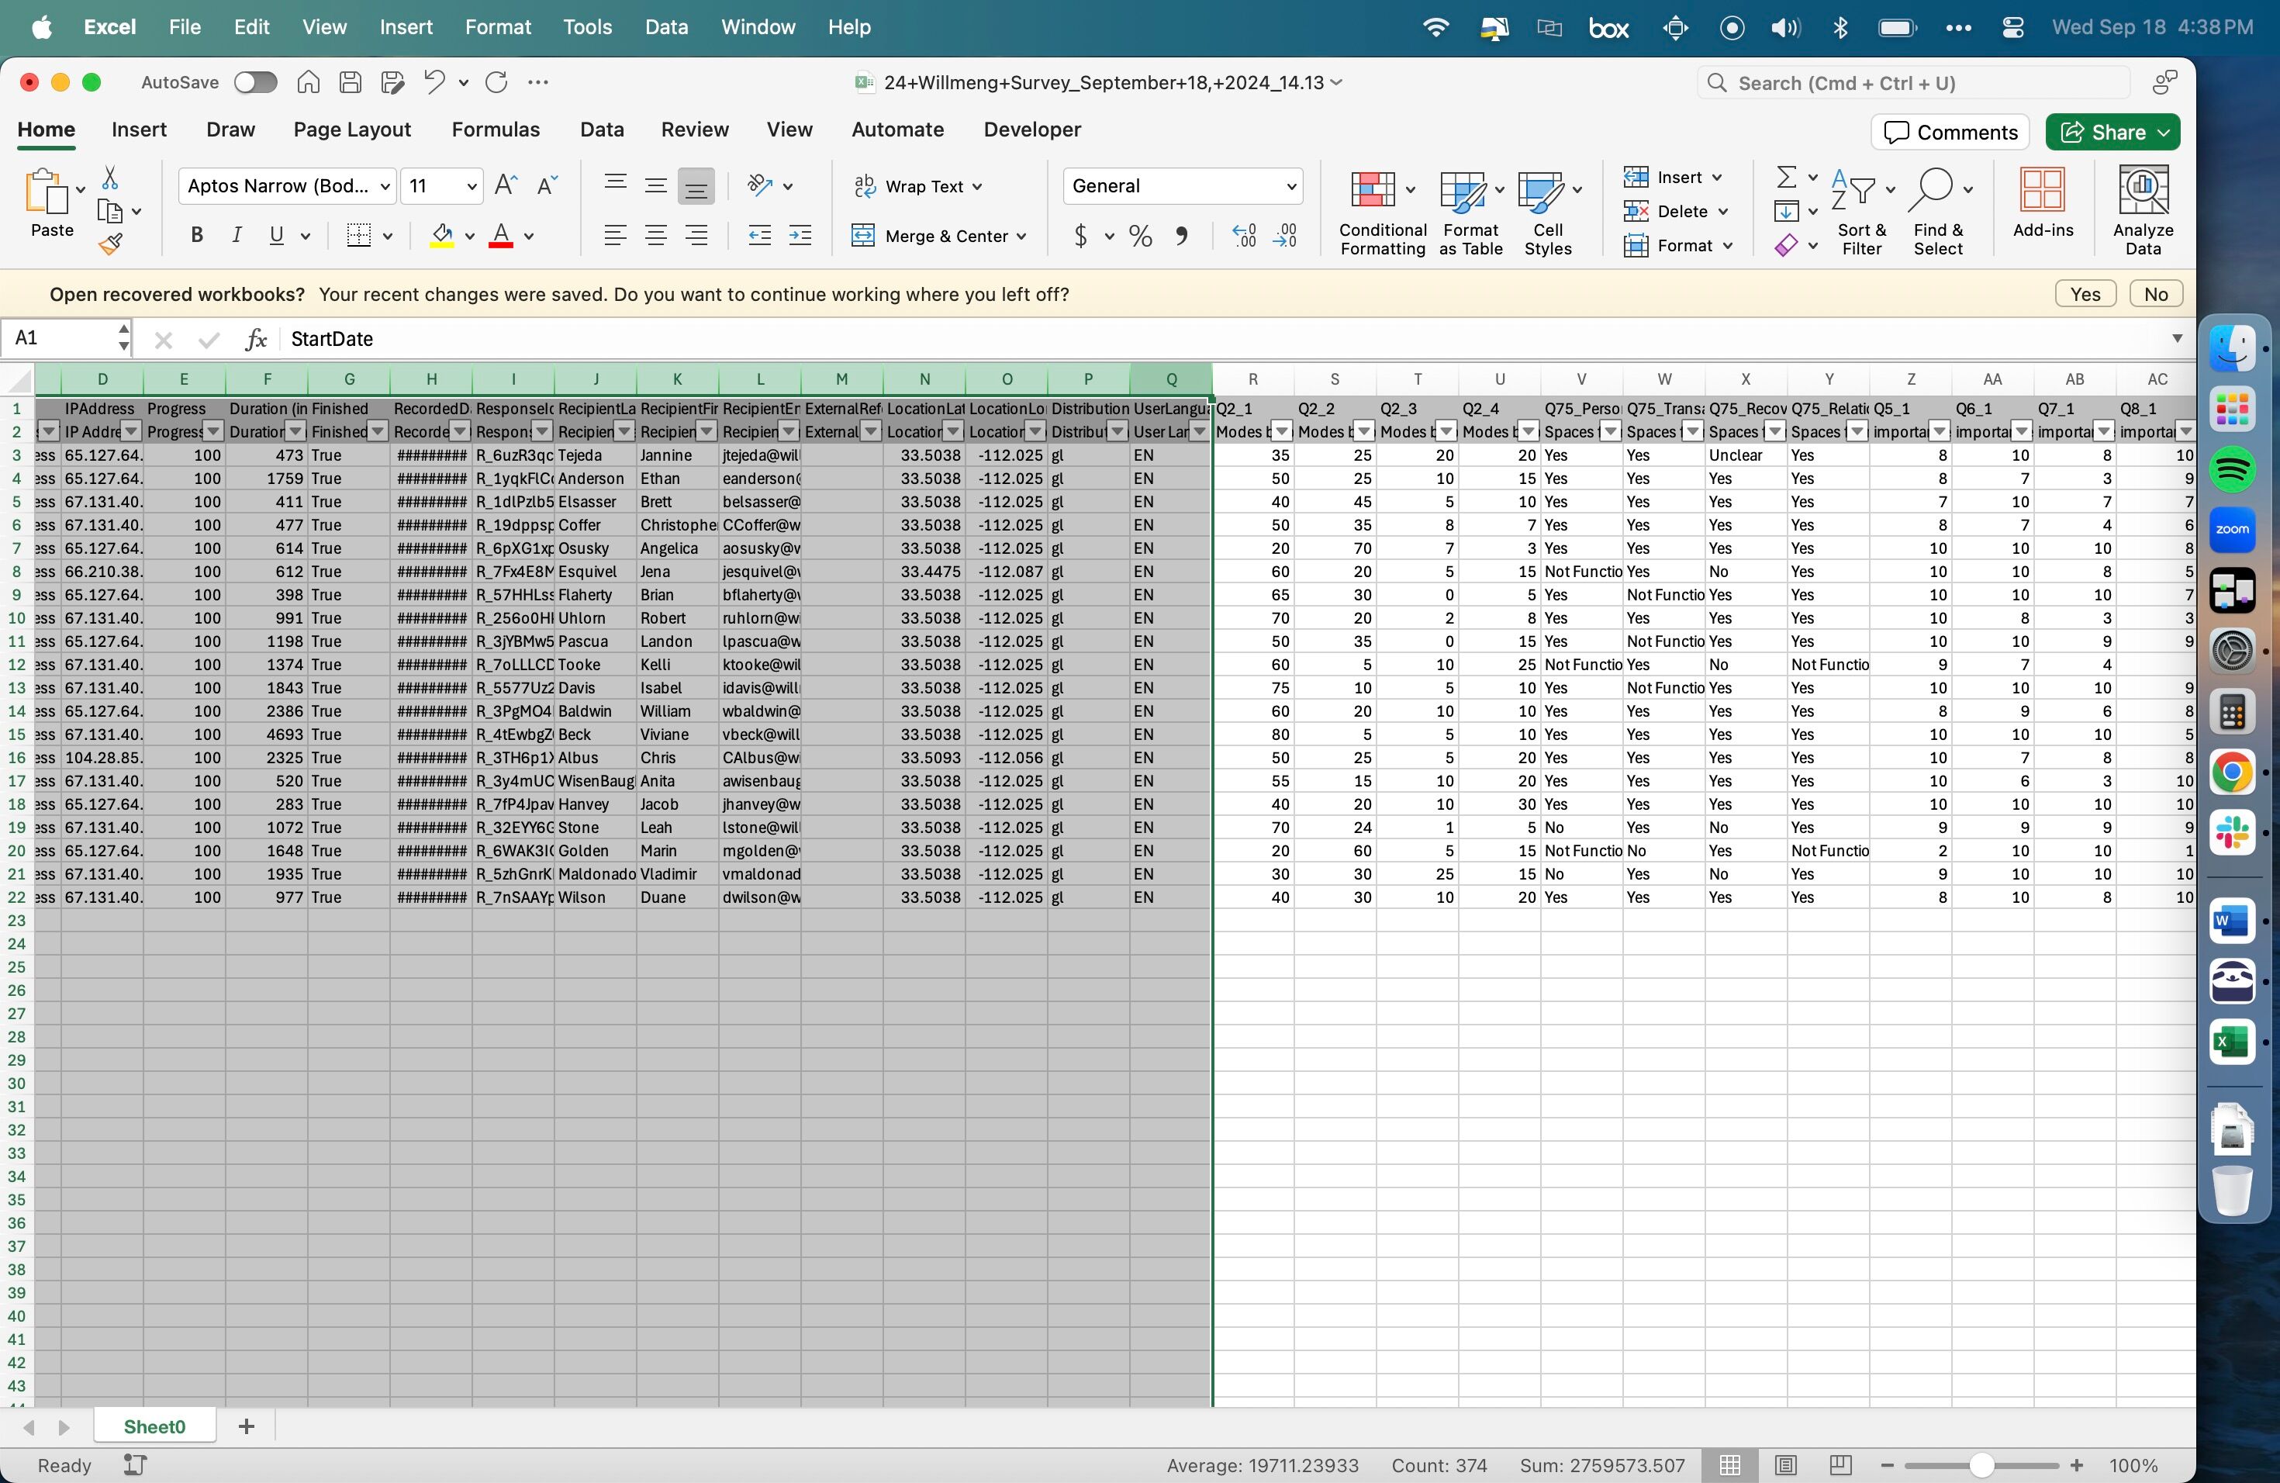The width and height of the screenshot is (2280, 1483).
Task: Click the Conditional Formatting icon
Action: (x=1373, y=190)
